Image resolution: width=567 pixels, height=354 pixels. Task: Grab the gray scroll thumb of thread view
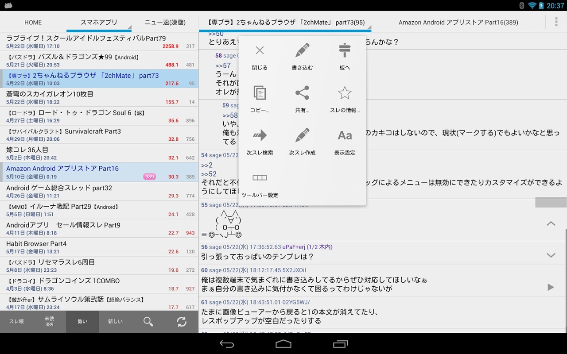click(x=551, y=202)
